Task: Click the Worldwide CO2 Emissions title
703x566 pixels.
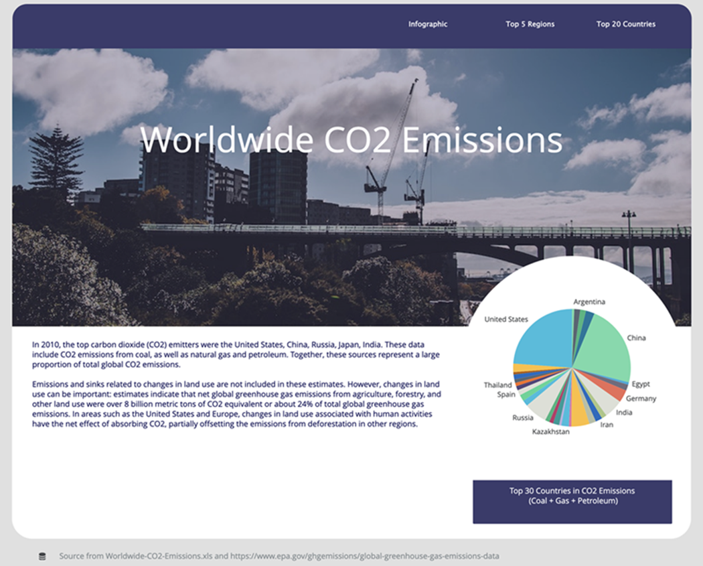Action: 351,140
